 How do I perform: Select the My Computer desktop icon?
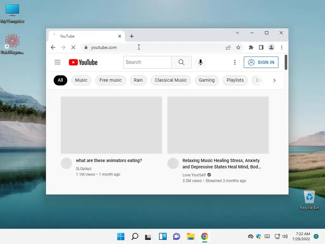pos(12,13)
